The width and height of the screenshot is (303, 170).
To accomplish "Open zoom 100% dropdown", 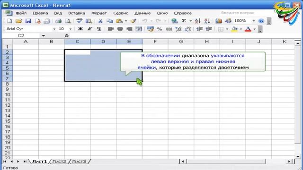I will click(x=254, y=21).
